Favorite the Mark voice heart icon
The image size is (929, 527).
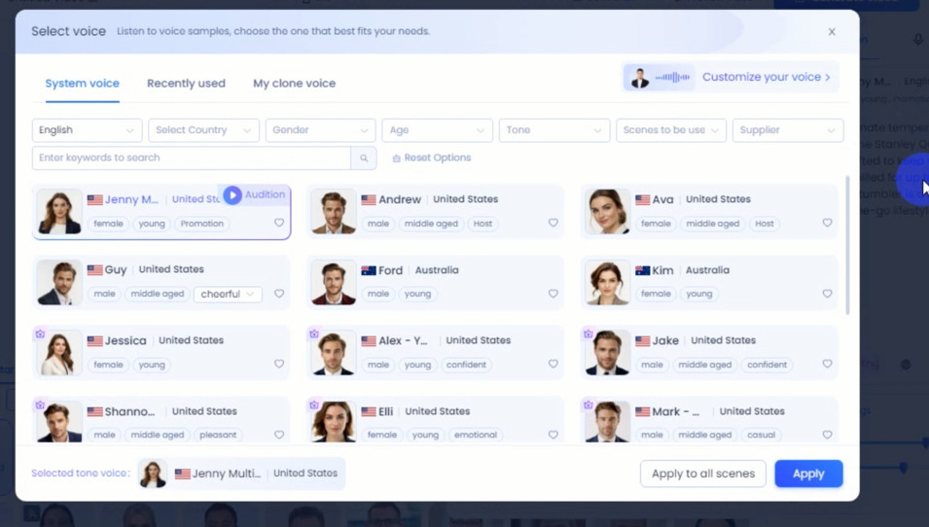827,434
